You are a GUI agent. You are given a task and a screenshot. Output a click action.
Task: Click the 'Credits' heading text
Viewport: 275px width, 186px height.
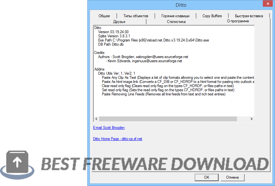tap(99, 53)
